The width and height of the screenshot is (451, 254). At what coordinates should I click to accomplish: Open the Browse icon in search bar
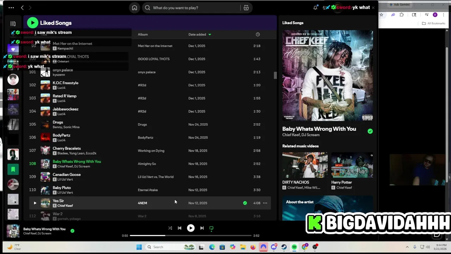[x=246, y=8]
